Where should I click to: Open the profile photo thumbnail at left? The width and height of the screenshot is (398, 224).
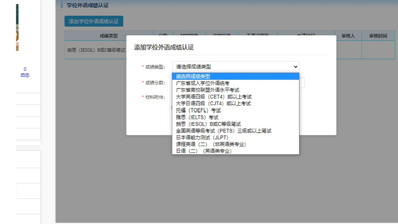tap(17, 27)
